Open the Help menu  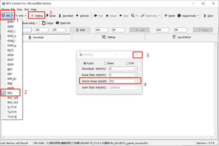[x=34, y=9]
